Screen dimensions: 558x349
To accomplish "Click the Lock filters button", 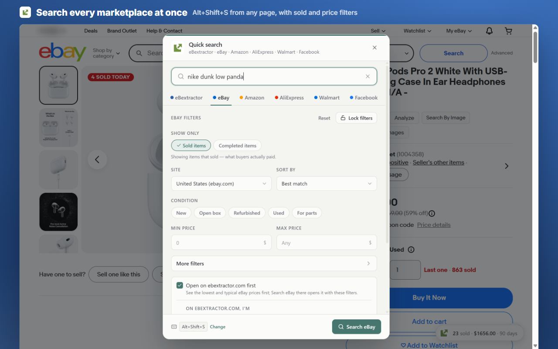I will pos(356,118).
